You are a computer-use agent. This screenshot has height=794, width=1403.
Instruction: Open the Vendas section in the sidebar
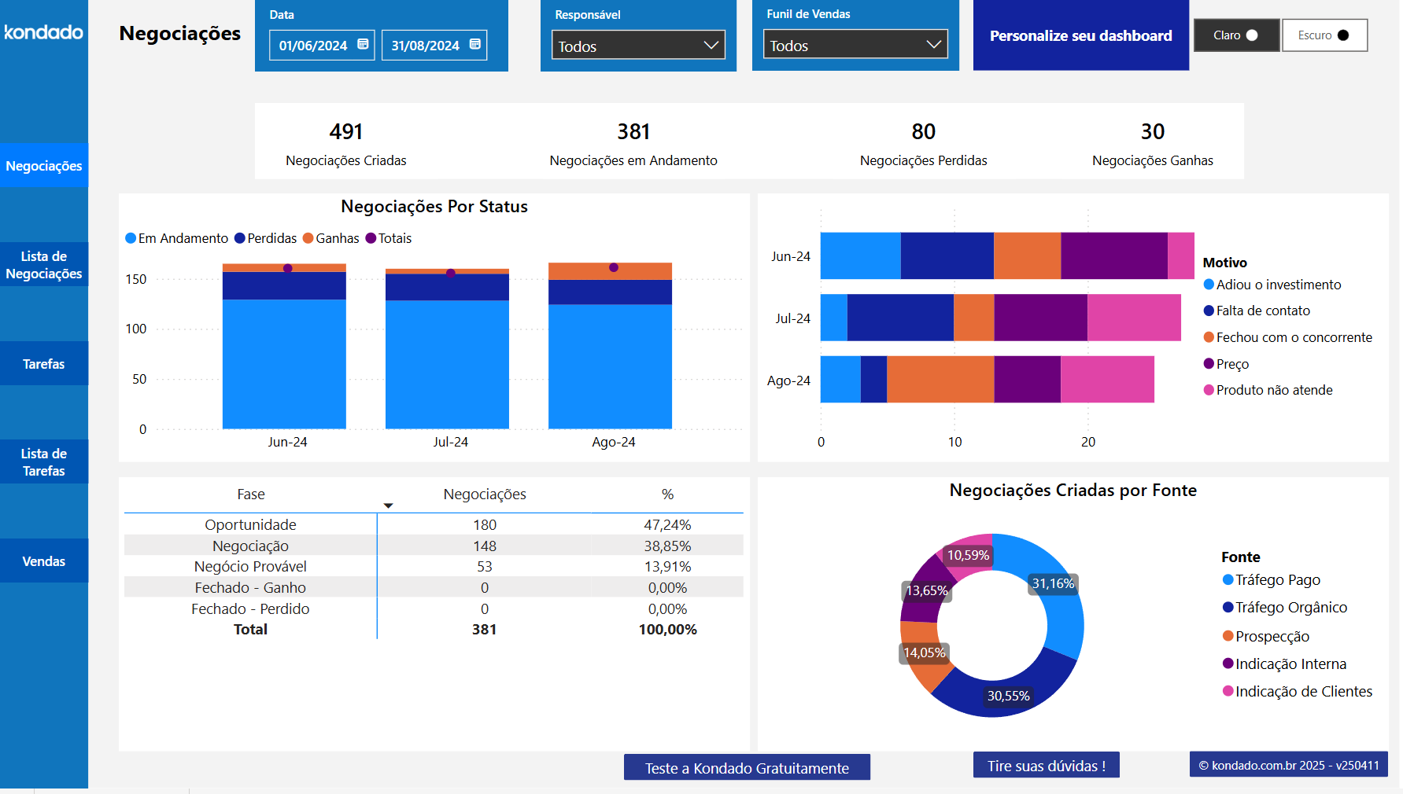click(43, 561)
